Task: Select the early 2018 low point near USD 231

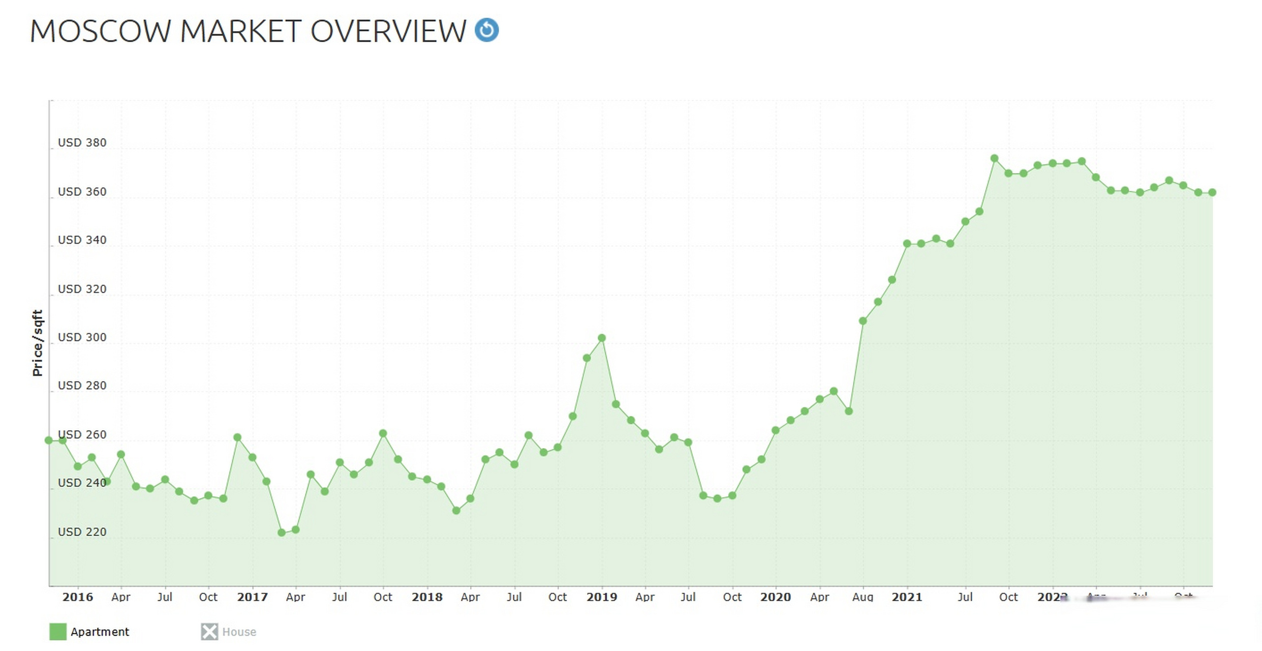Action: click(x=456, y=511)
